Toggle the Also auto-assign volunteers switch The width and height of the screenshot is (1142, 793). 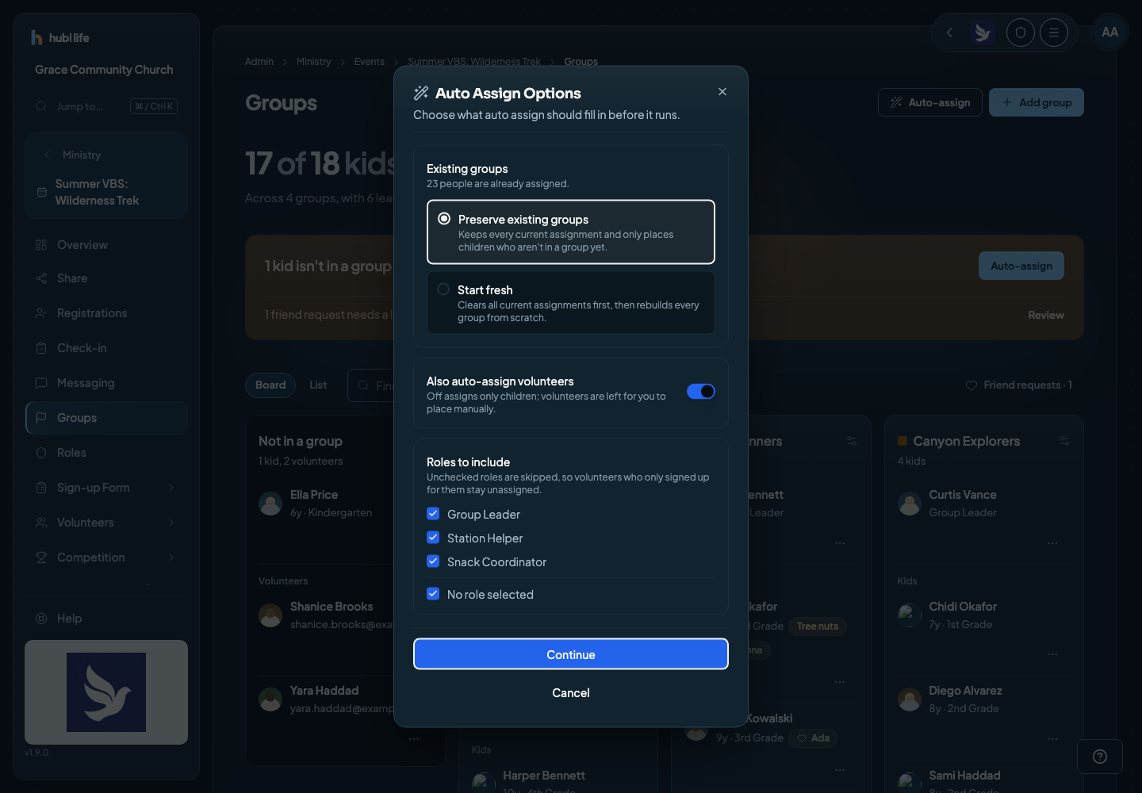701,392
